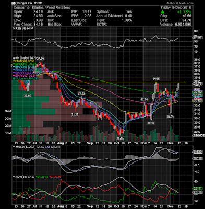
Task: Click the RSI(14) indicator label
Action: (x=23, y=28)
